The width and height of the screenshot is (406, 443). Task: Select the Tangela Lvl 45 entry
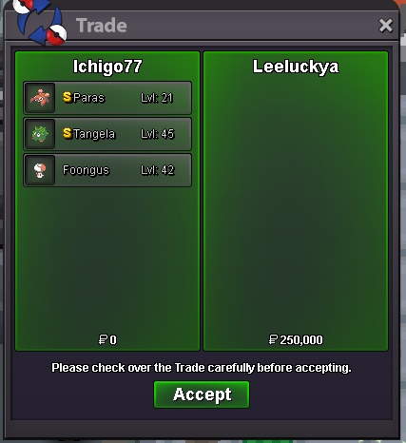pyautogui.click(x=107, y=134)
